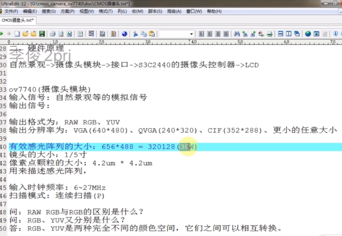This screenshot has width=342, height=236.
Task: Create a new file with the blank page icon
Action: pyautogui.click(x=17, y=34)
